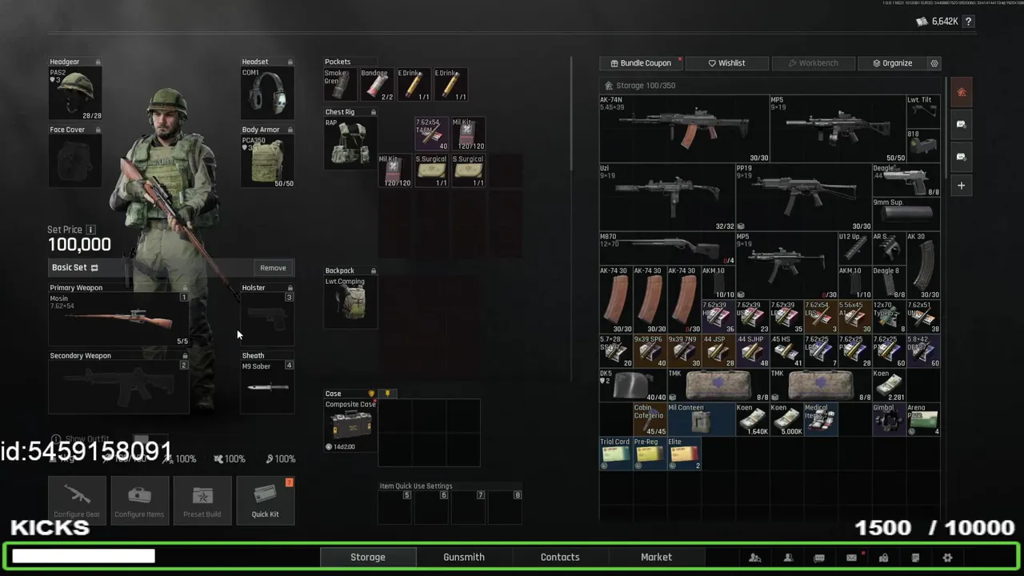The width and height of the screenshot is (1024, 576).
Task: Select the 12x70 Type 5 shells
Action: click(x=889, y=317)
